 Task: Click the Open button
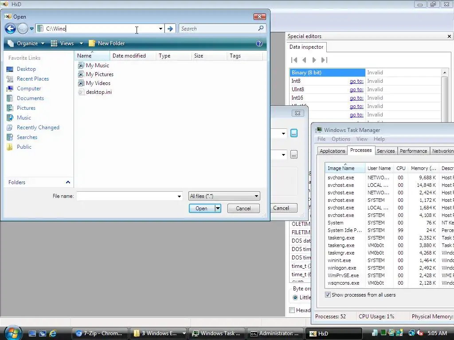(x=202, y=209)
